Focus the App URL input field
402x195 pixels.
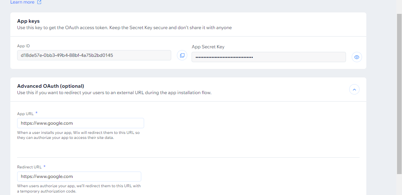[81, 123]
